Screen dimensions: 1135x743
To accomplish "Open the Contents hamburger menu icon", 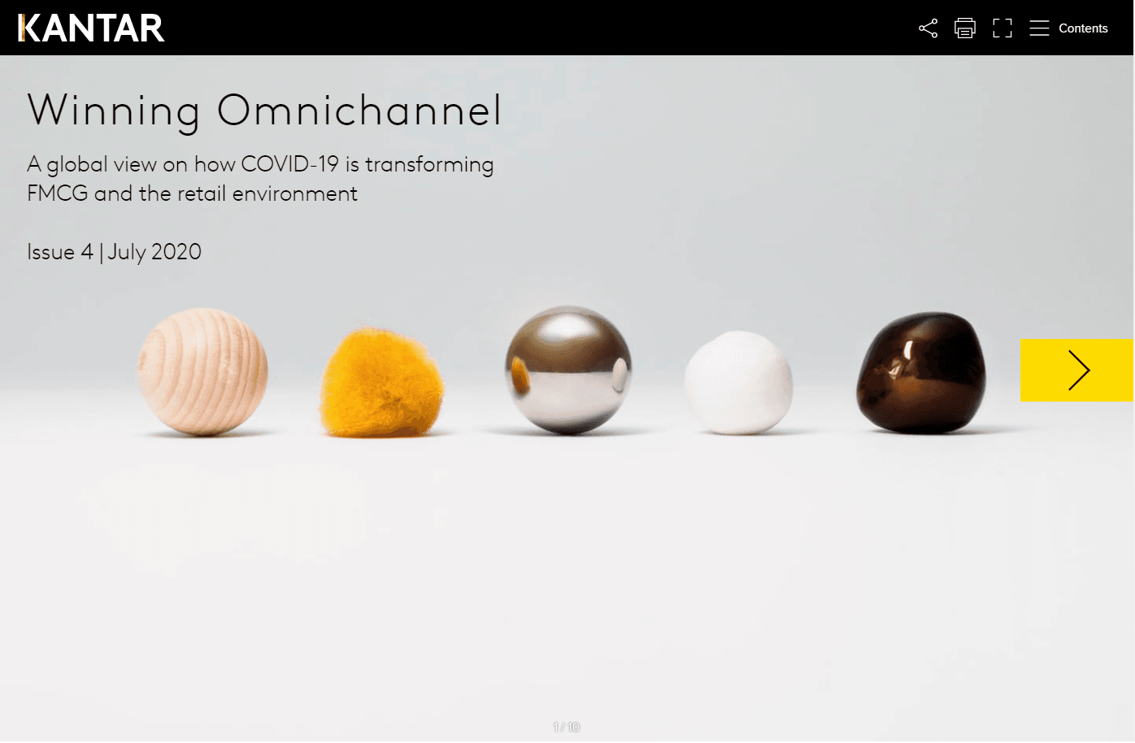I will [1039, 28].
